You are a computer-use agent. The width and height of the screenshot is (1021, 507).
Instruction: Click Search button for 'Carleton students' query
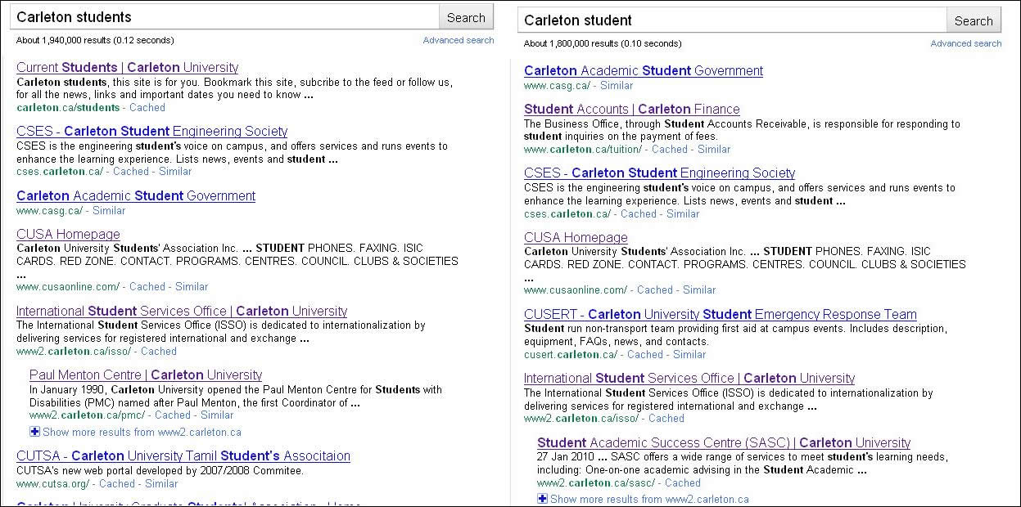[466, 17]
